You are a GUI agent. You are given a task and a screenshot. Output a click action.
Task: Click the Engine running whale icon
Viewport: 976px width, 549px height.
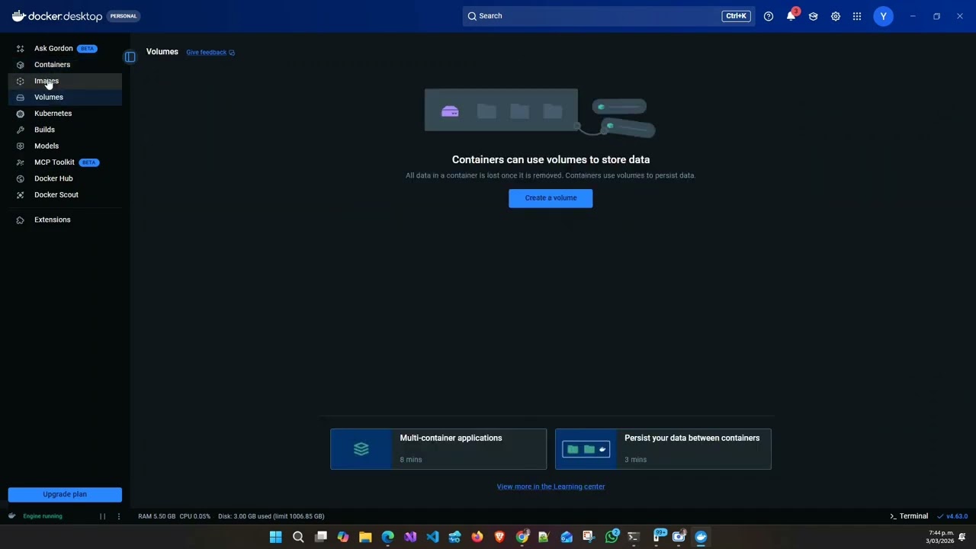pyautogui.click(x=11, y=516)
